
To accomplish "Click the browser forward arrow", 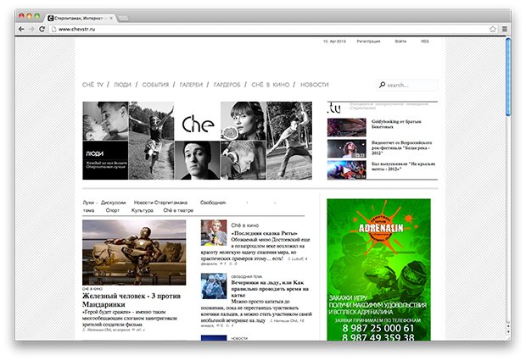I will coord(31,29).
